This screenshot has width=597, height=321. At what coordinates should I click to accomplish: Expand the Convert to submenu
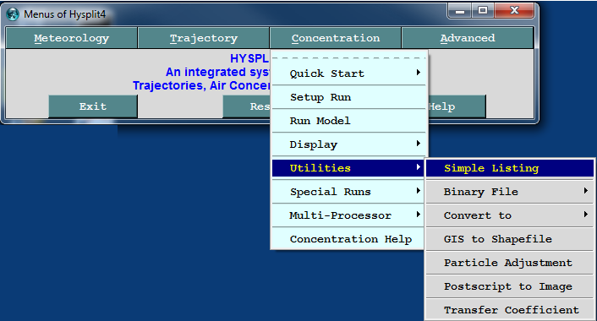tap(509, 215)
